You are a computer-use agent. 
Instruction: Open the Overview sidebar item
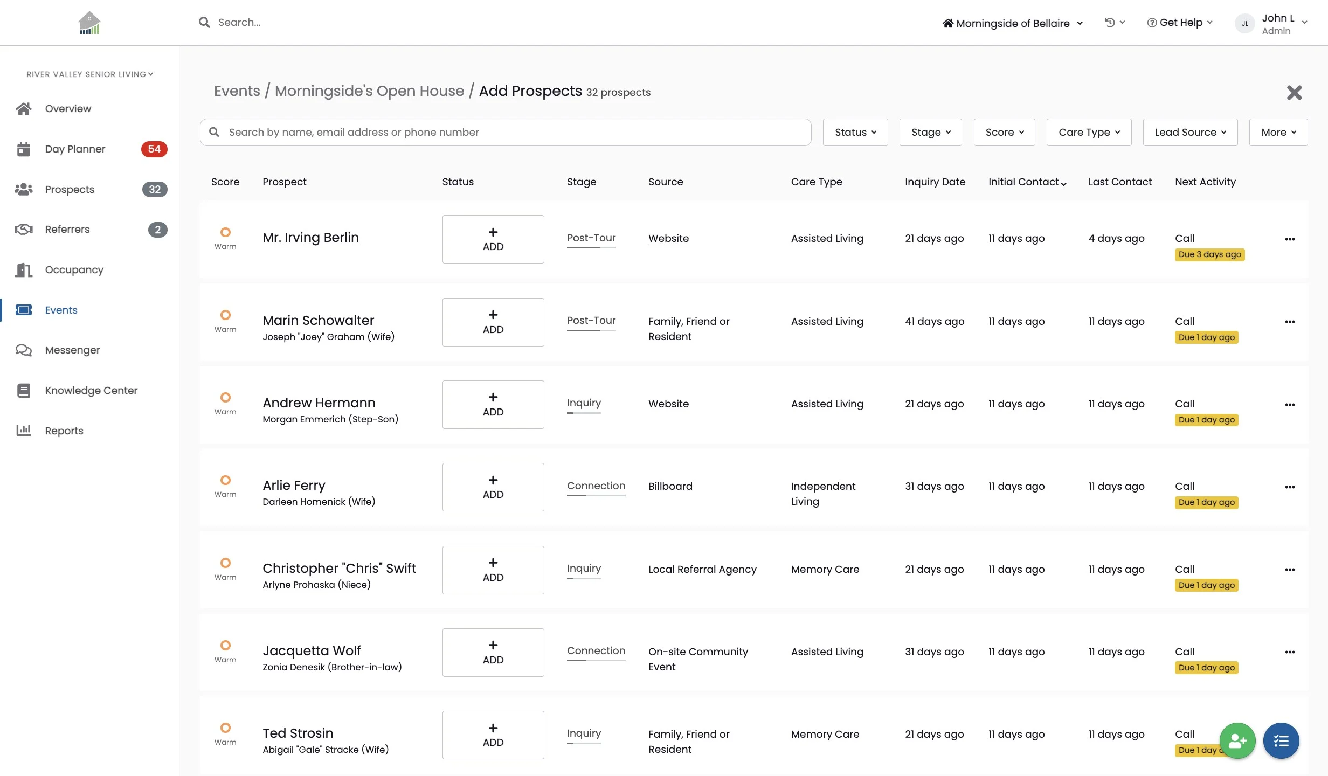(68, 108)
